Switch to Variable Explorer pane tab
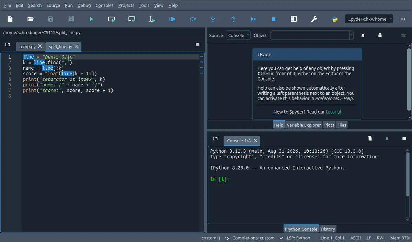 tap(304, 125)
